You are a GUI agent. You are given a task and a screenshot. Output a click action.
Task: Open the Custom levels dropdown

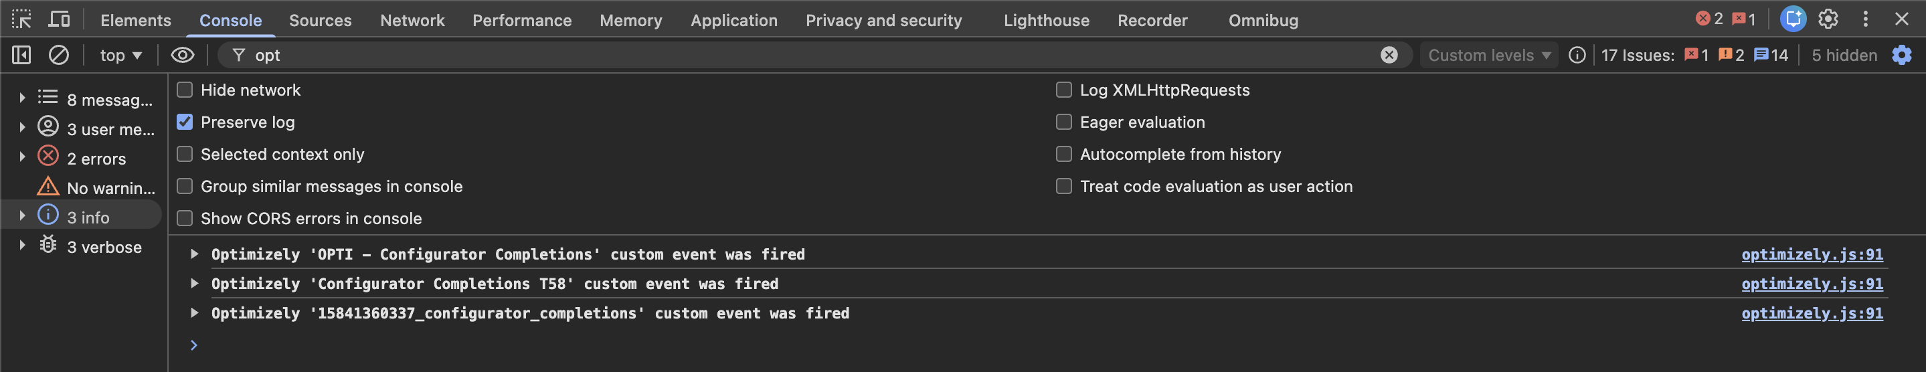pos(1488,56)
